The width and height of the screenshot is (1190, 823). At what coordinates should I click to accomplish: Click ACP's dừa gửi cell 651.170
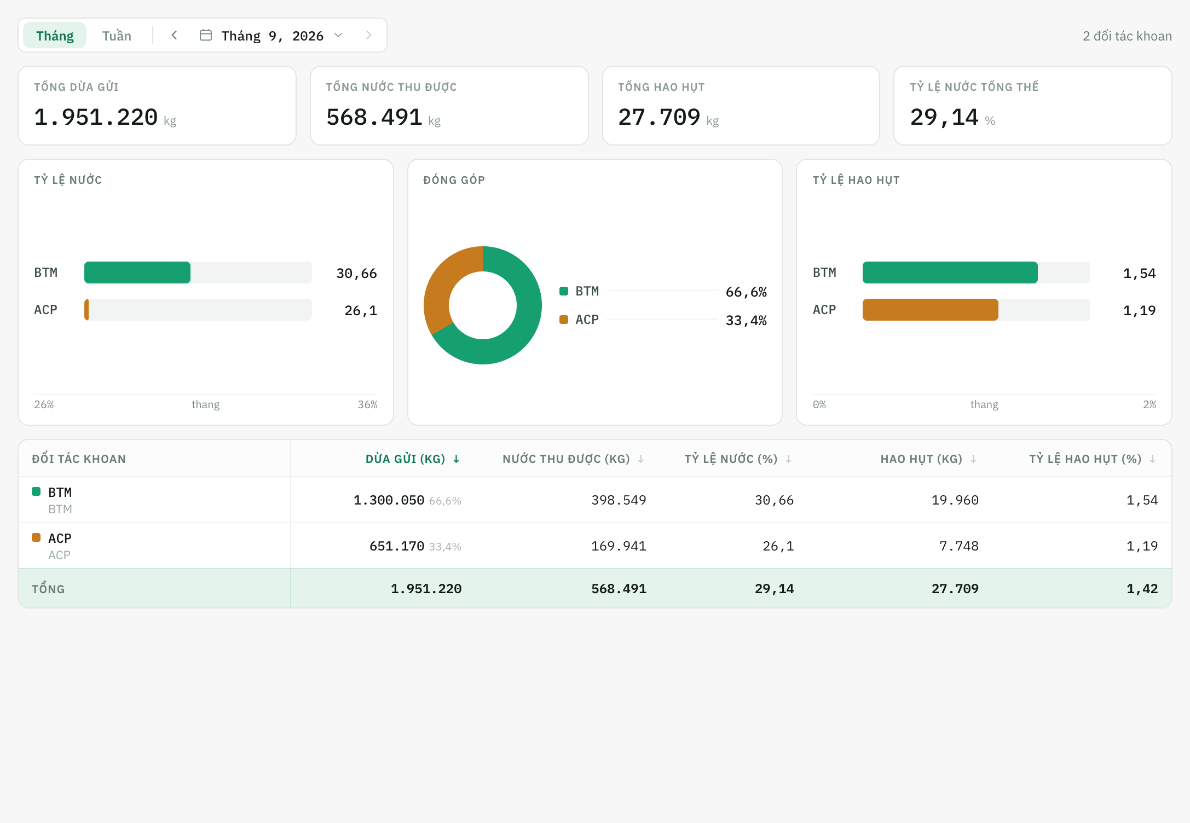pos(397,546)
